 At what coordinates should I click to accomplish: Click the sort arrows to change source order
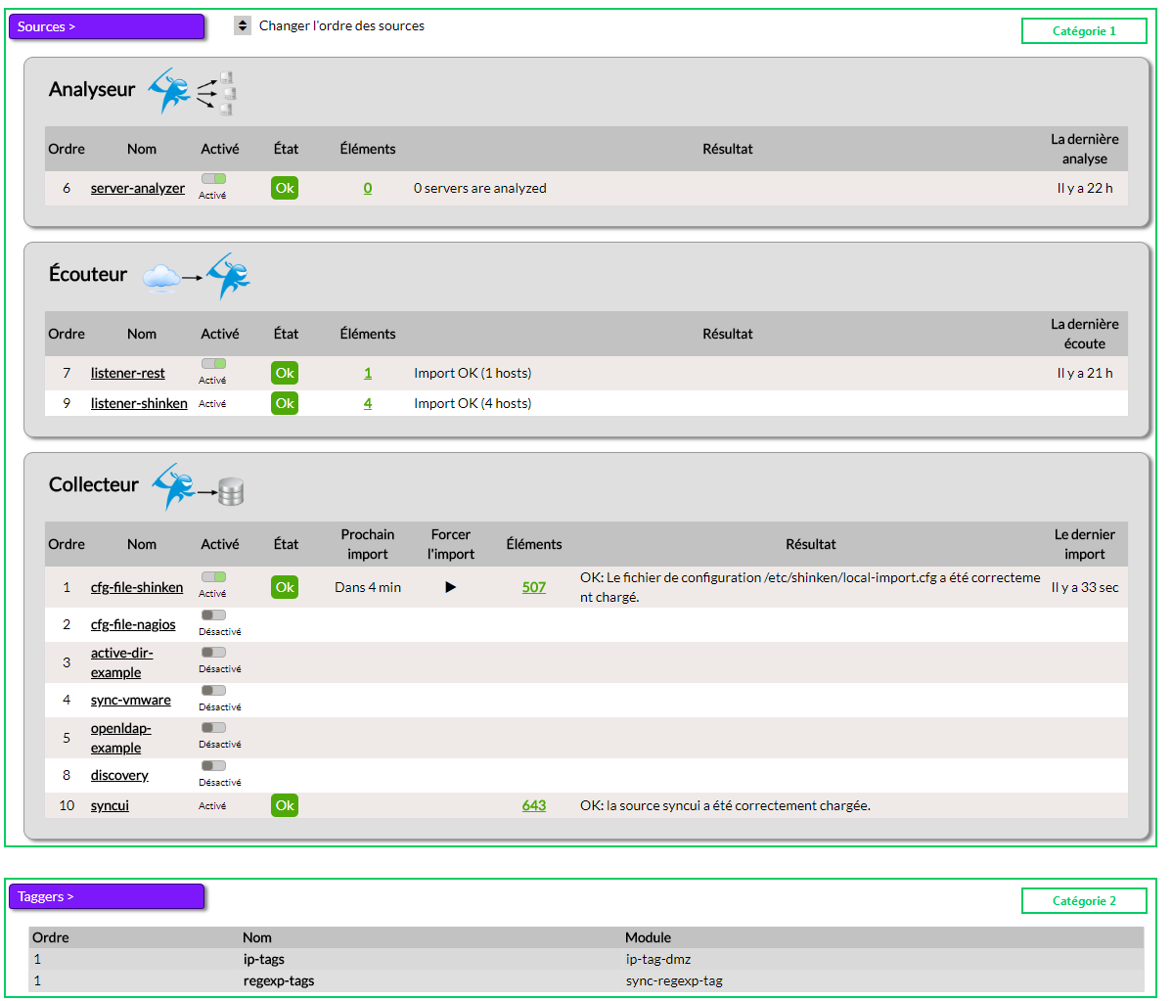click(243, 26)
